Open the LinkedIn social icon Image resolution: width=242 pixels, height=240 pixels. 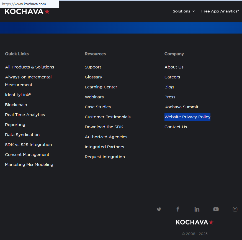(197, 209)
